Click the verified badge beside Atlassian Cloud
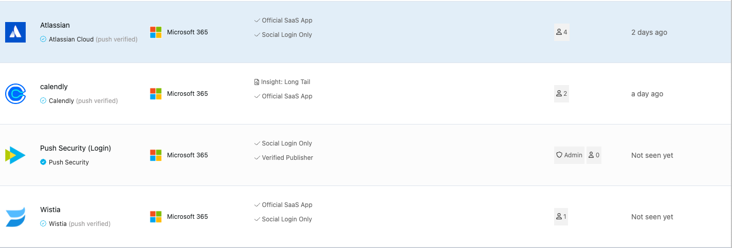Viewport: 732px width, 248px height. 43,39
